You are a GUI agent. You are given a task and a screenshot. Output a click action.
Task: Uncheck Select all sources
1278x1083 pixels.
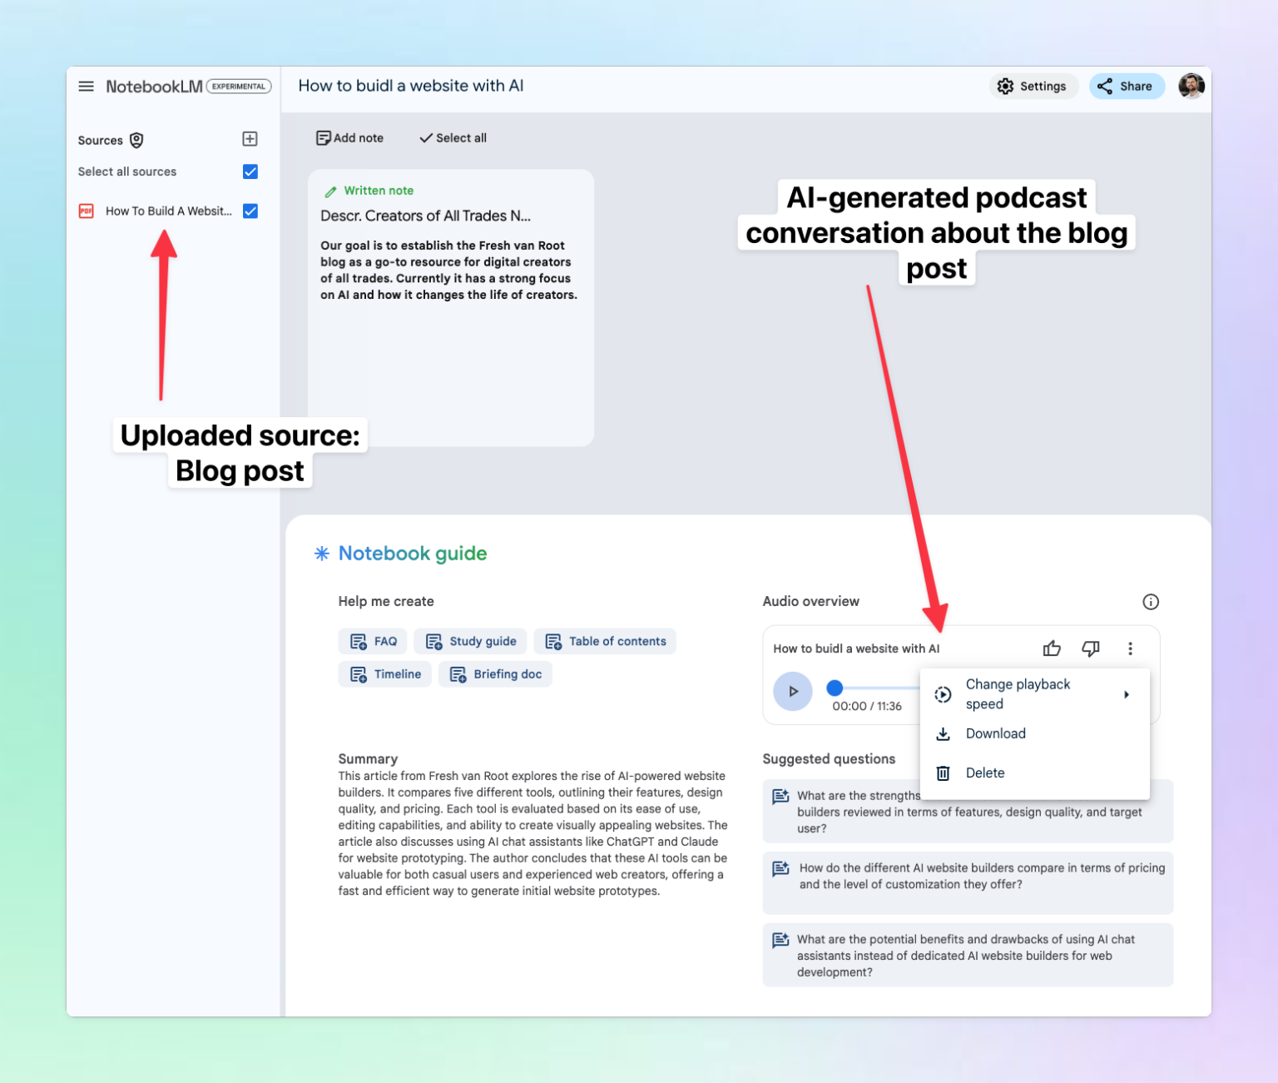[x=250, y=171]
